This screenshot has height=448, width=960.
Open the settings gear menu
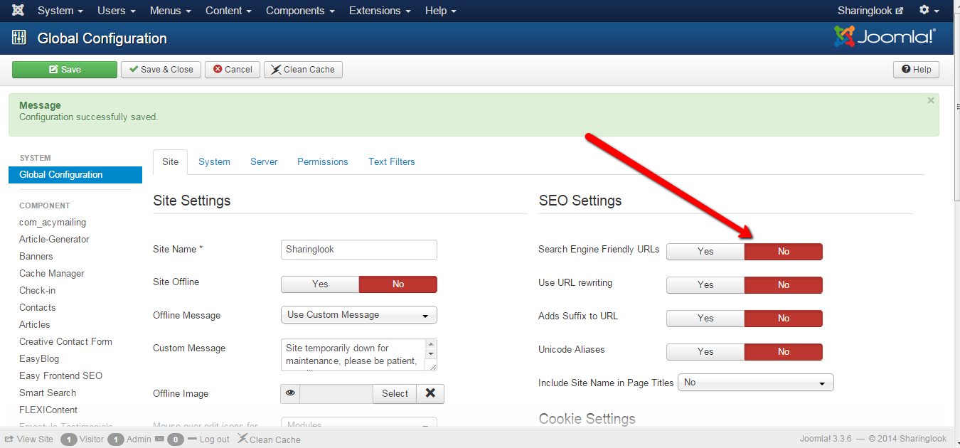coord(929,11)
